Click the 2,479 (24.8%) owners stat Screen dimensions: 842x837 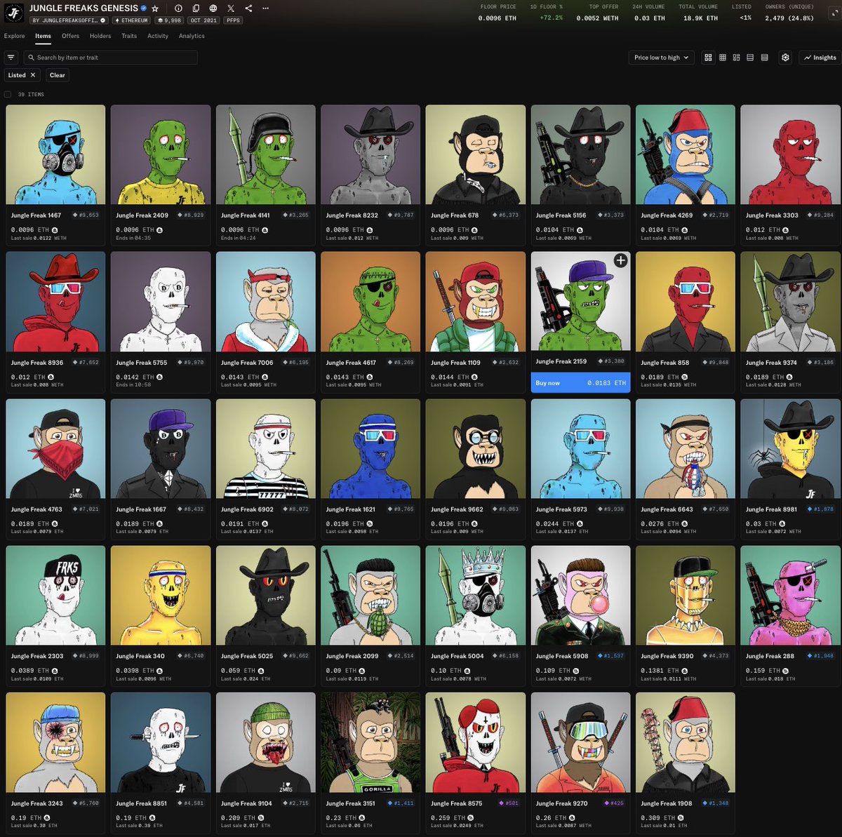click(789, 18)
